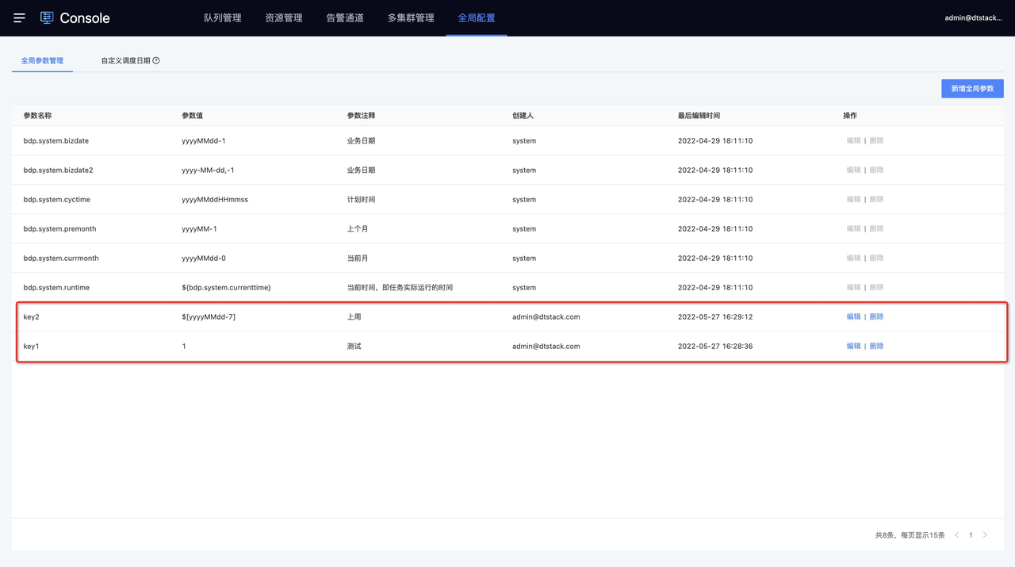Click the 当前月 comment cell

[358, 258]
